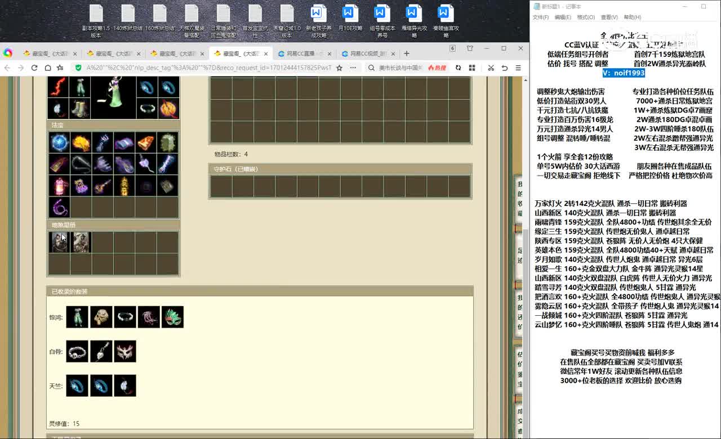Open the browser hamburger main menu

[518, 68]
